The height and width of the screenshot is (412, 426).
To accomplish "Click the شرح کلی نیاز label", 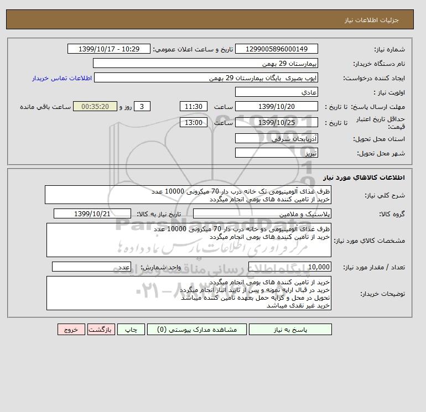I will tap(385, 196).
